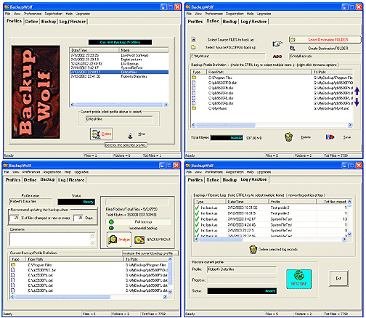The image size is (366, 318).
Task: Click the Exit button in Log / Restore window
Action: (338, 278)
